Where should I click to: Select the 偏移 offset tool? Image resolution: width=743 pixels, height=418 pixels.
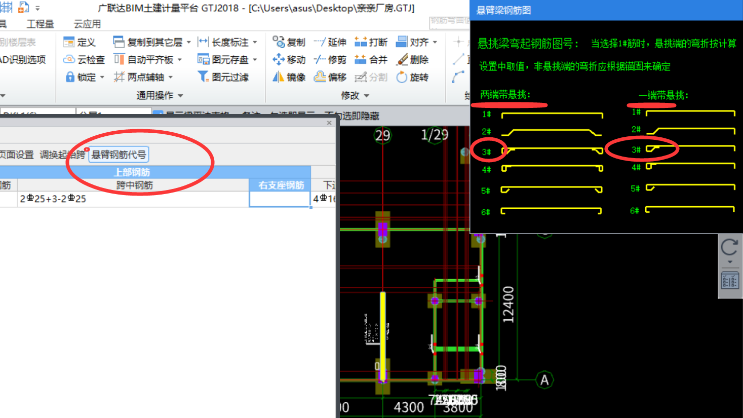(x=330, y=77)
